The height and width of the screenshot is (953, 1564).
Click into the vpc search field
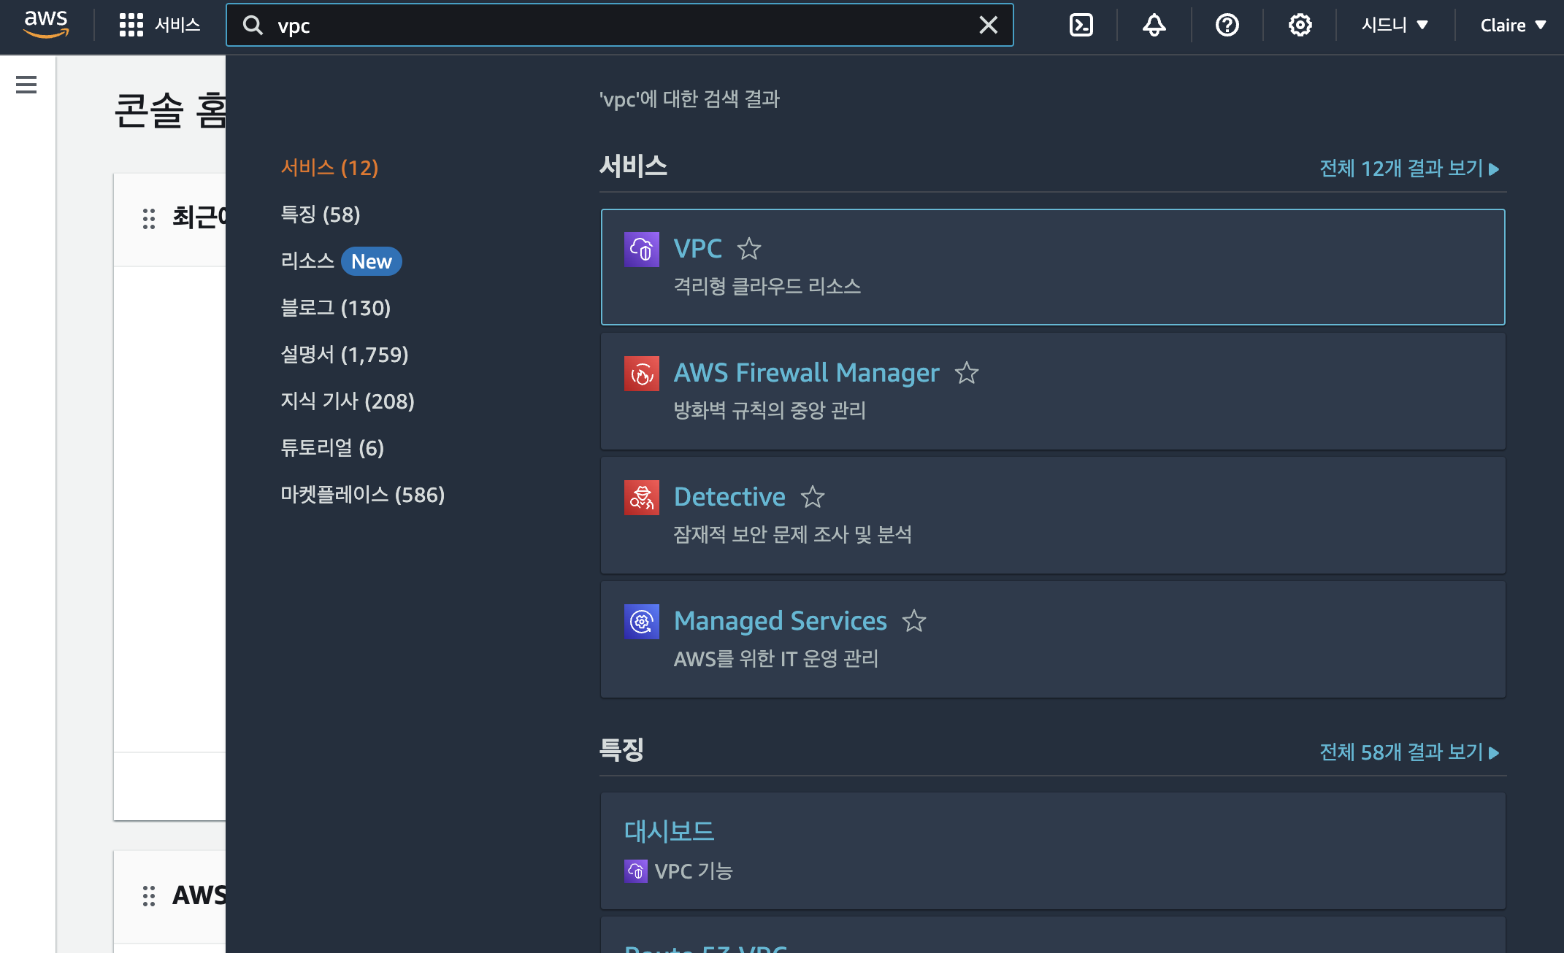point(621,26)
